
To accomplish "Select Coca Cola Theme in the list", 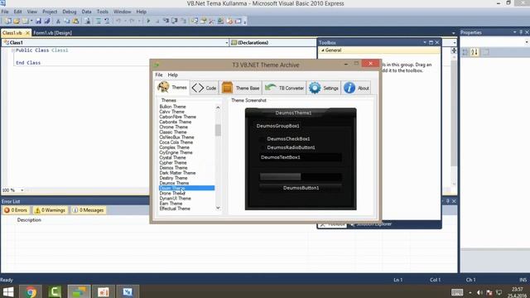I will pyautogui.click(x=176, y=142).
